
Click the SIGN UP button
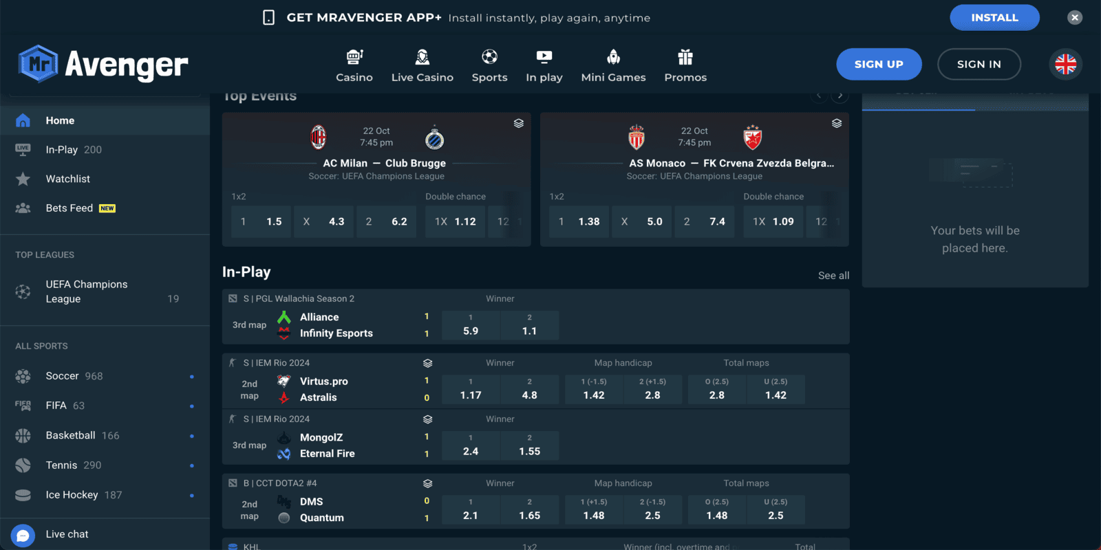click(x=879, y=64)
